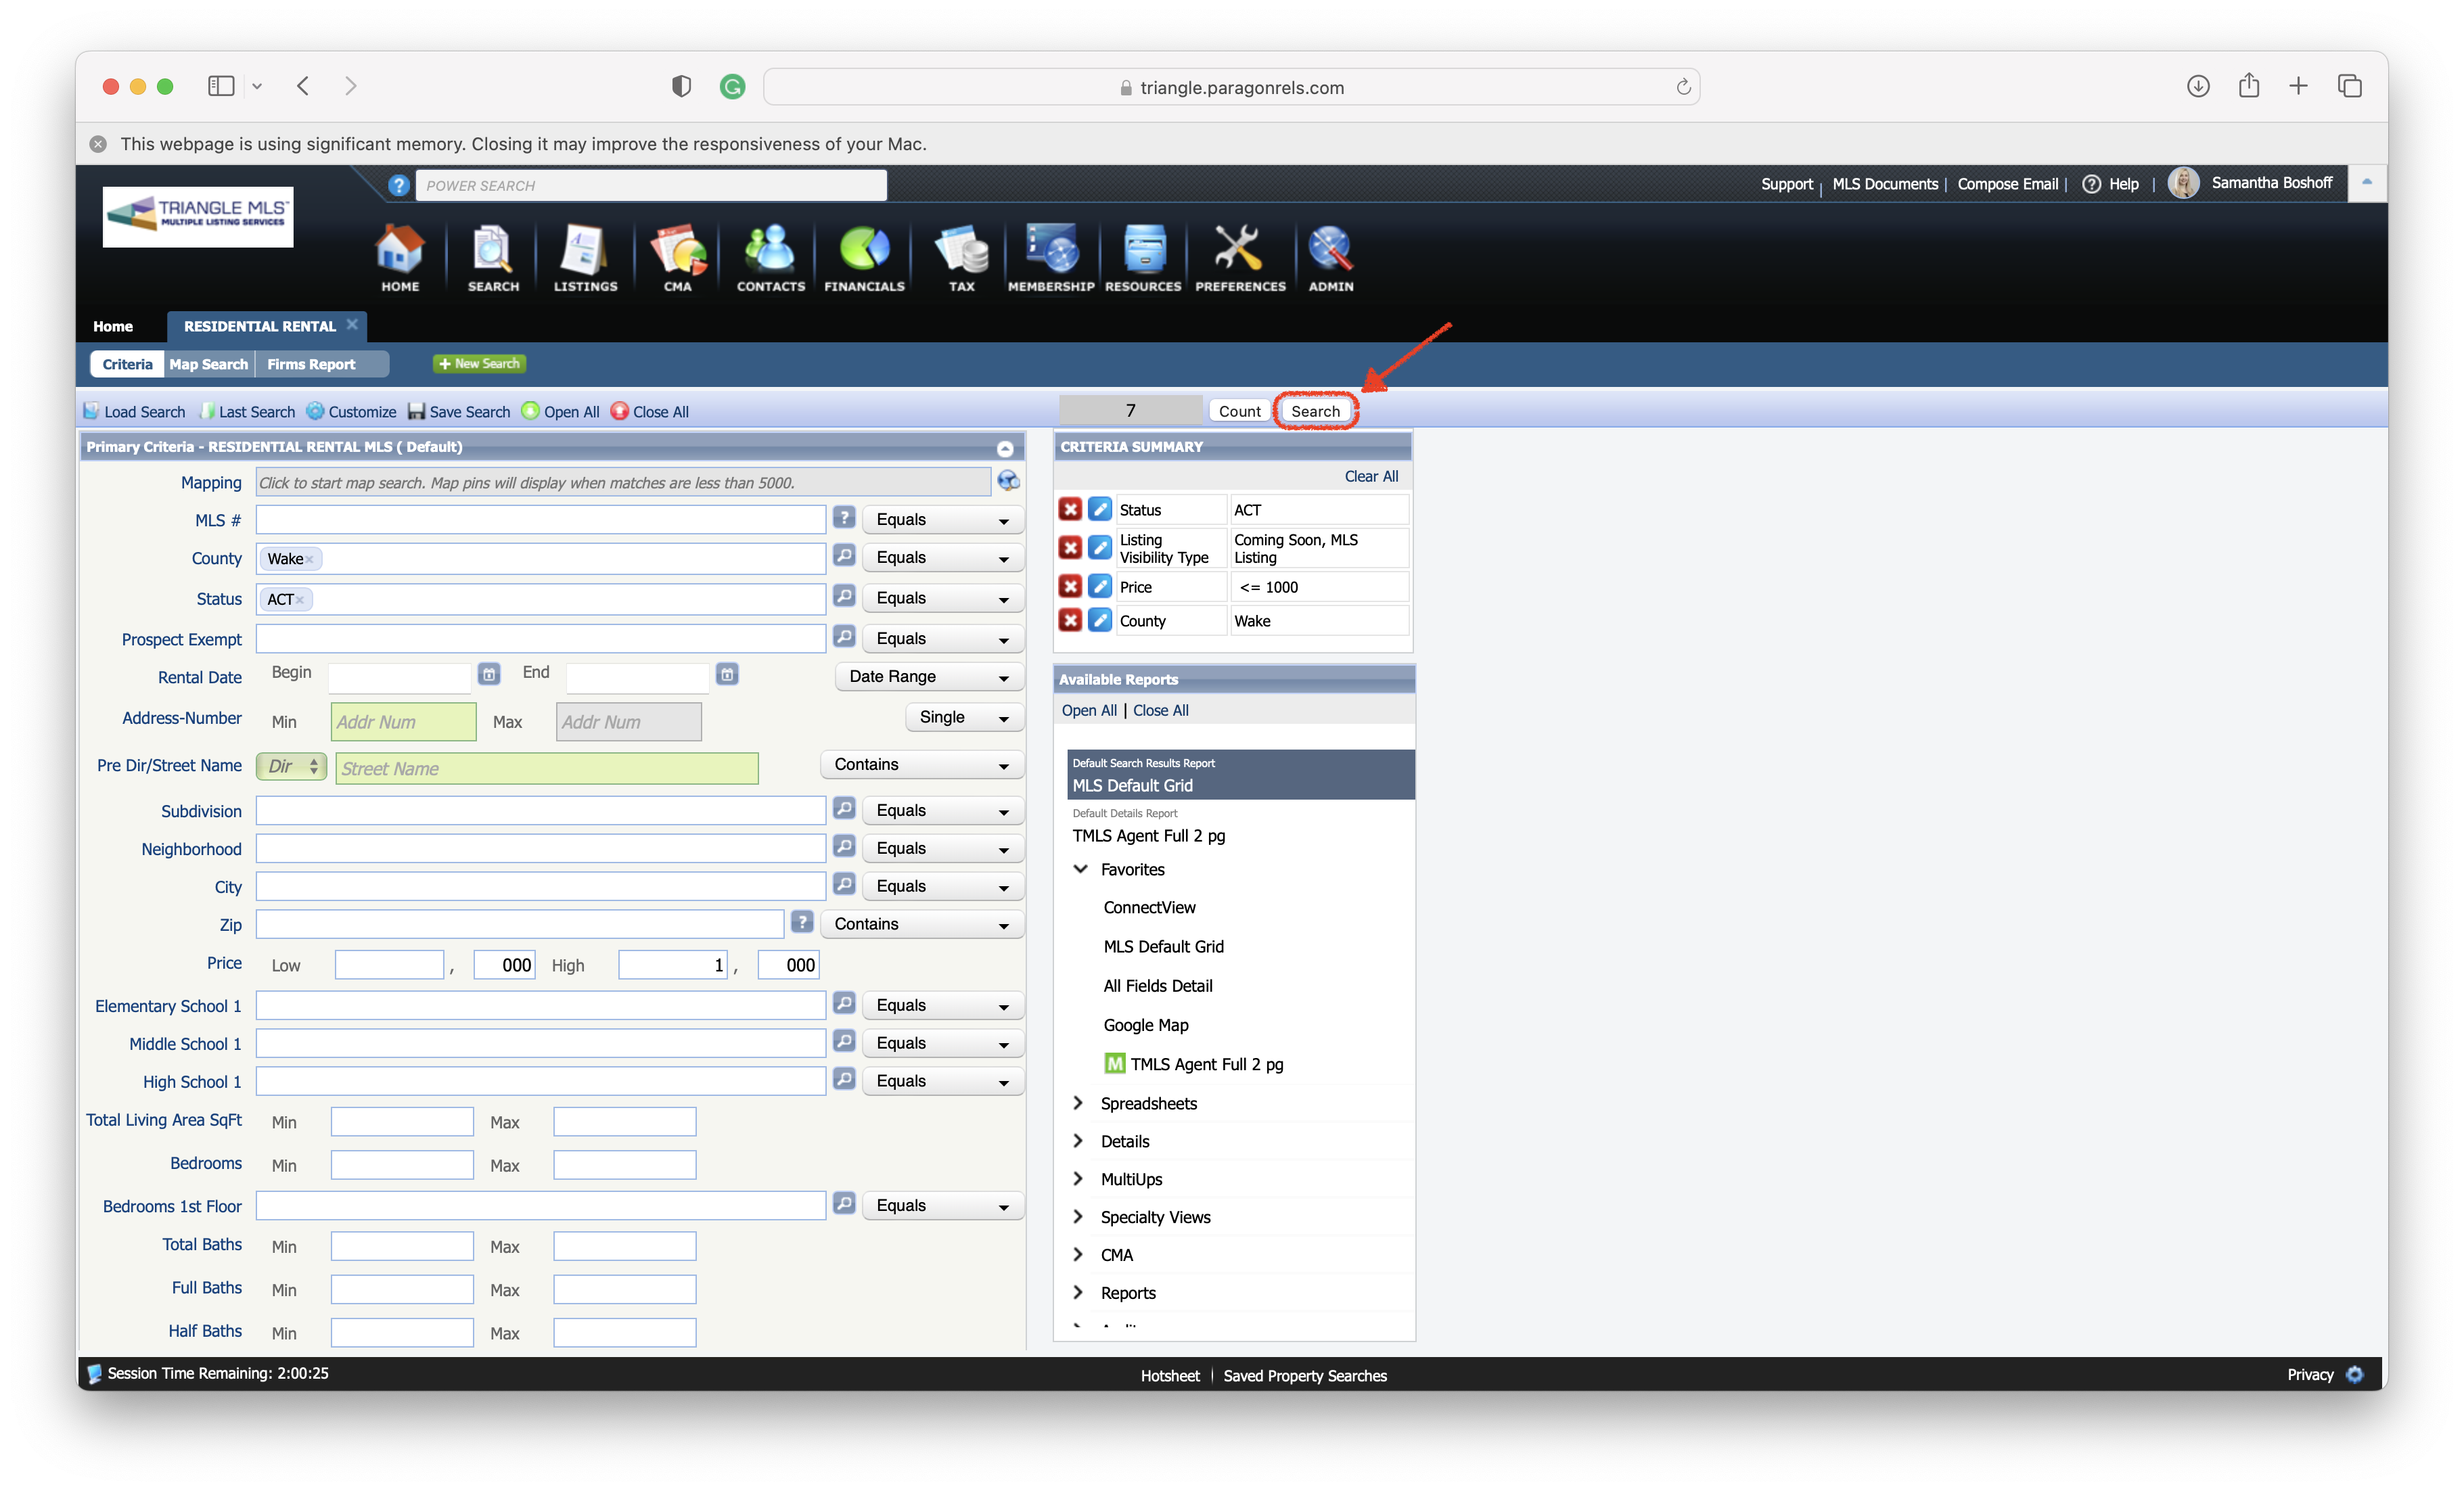Open the Zip Contains dropdown

tap(922, 924)
